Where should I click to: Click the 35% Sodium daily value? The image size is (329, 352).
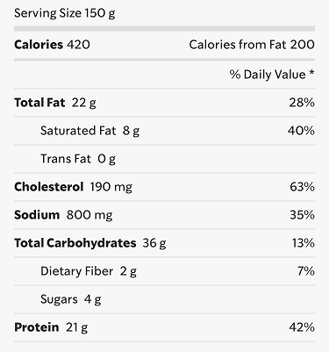(302, 215)
